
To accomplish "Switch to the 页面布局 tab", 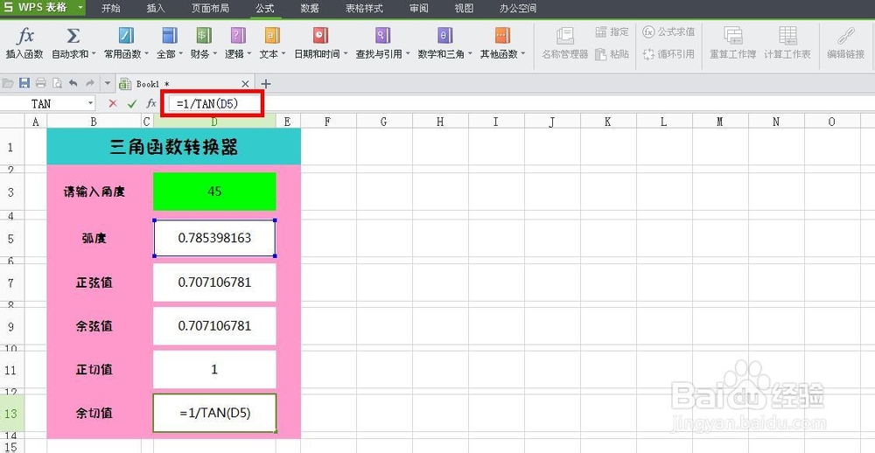I will point(210,9).
